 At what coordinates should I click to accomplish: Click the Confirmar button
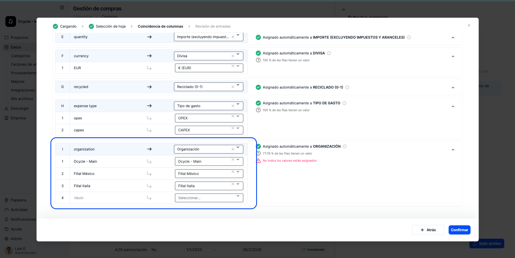point(459,230)
